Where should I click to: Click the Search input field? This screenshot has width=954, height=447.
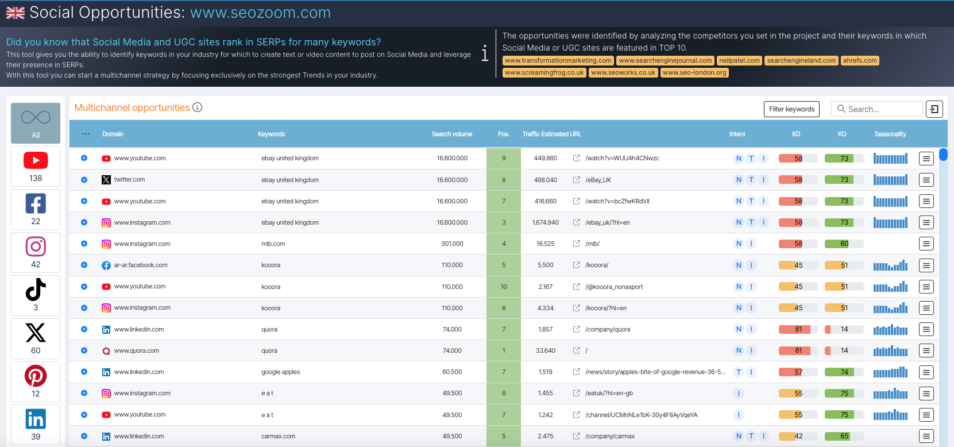(877, 109)
